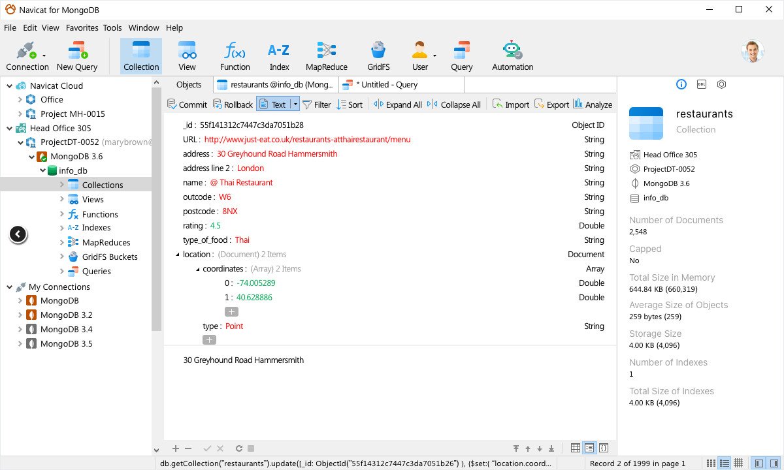This screenshot has height=470, width=784.
Task: Click the Analyze button in toolbar
Action: click(x=593, y=104)
